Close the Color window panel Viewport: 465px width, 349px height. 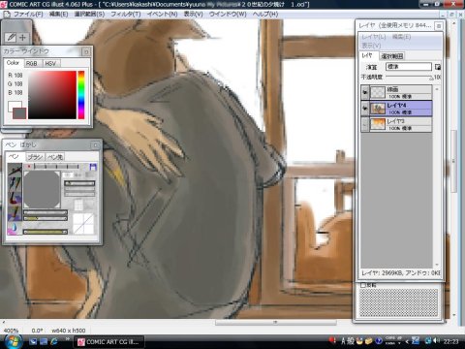(86, 51)
